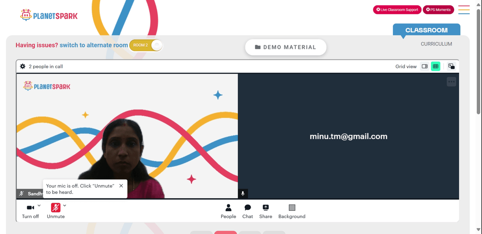
Task: Click muted mic icon beside Sandhya name
Action: pyautogui.click(x=22, y=193)
